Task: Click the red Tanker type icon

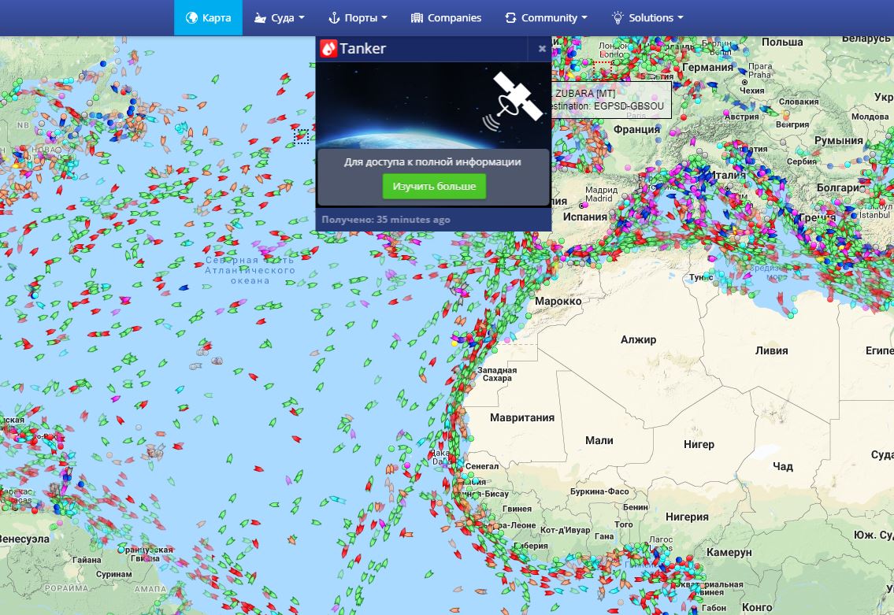Action: click(x=328, y=49)
